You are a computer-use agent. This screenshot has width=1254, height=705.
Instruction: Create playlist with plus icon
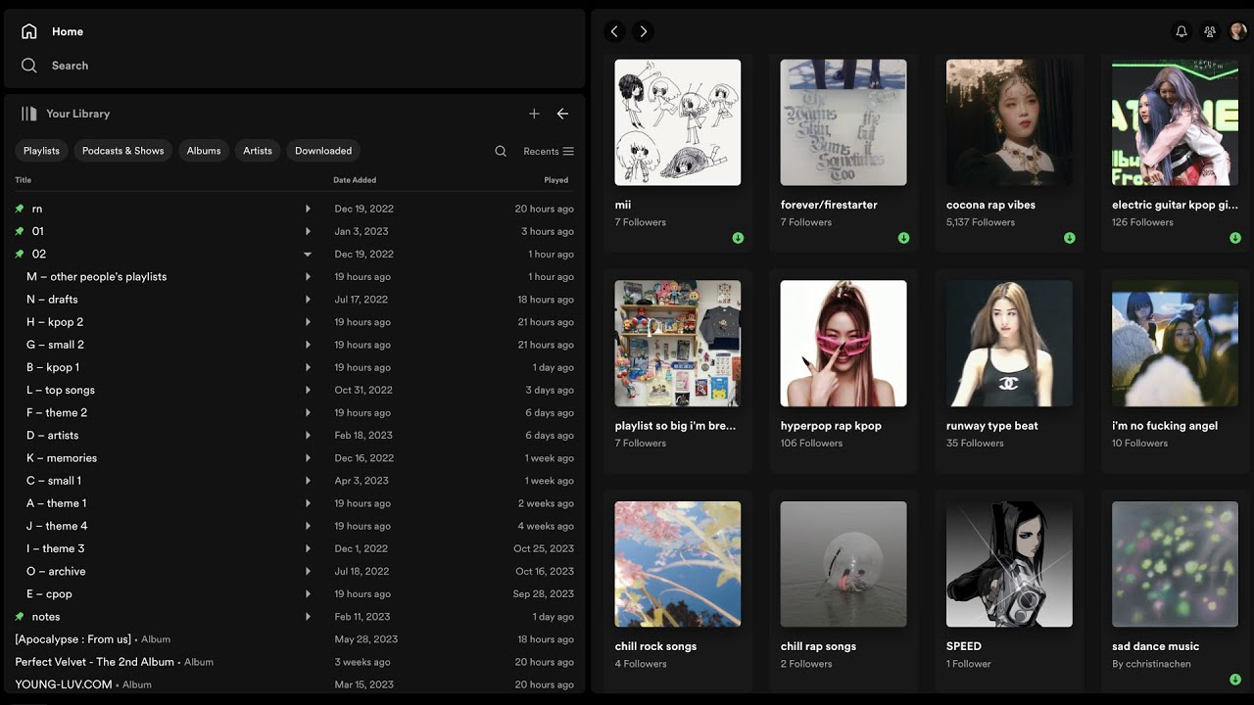click(x=534, y=114)
